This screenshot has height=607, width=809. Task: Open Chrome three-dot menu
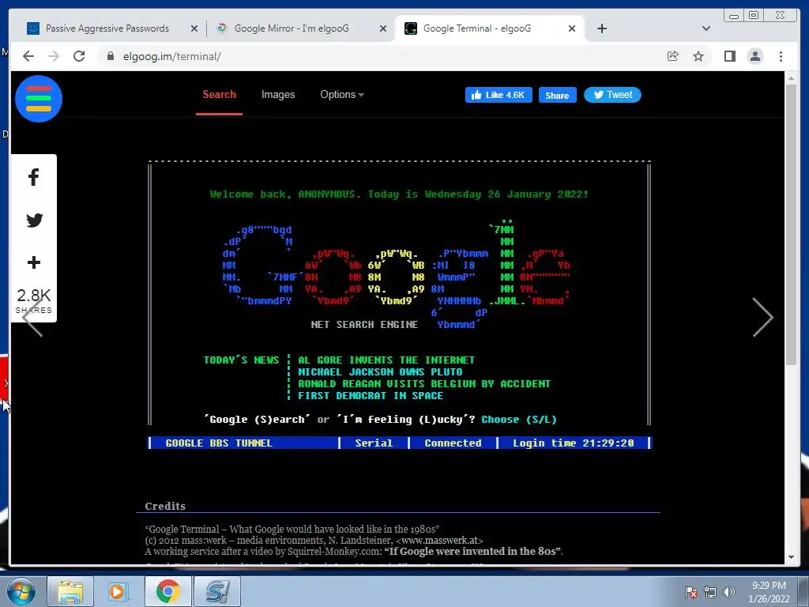781,56
